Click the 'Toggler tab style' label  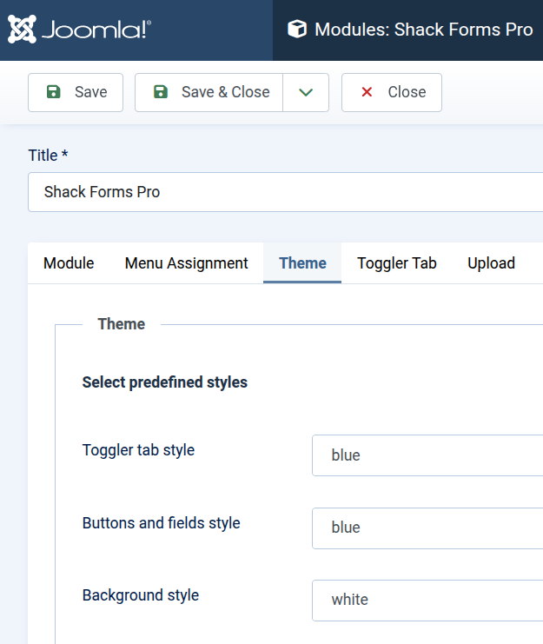(x=138, y=450)
